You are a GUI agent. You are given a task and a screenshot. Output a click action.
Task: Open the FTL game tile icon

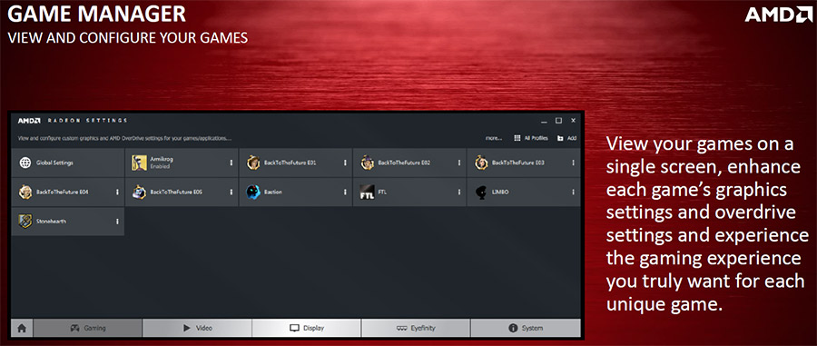click(368, 193)
